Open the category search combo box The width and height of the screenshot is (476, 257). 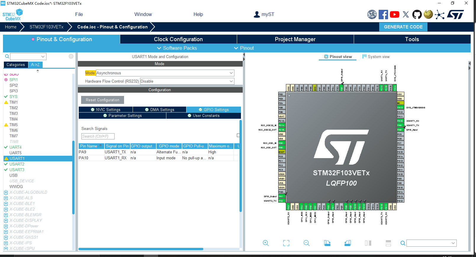28,56
